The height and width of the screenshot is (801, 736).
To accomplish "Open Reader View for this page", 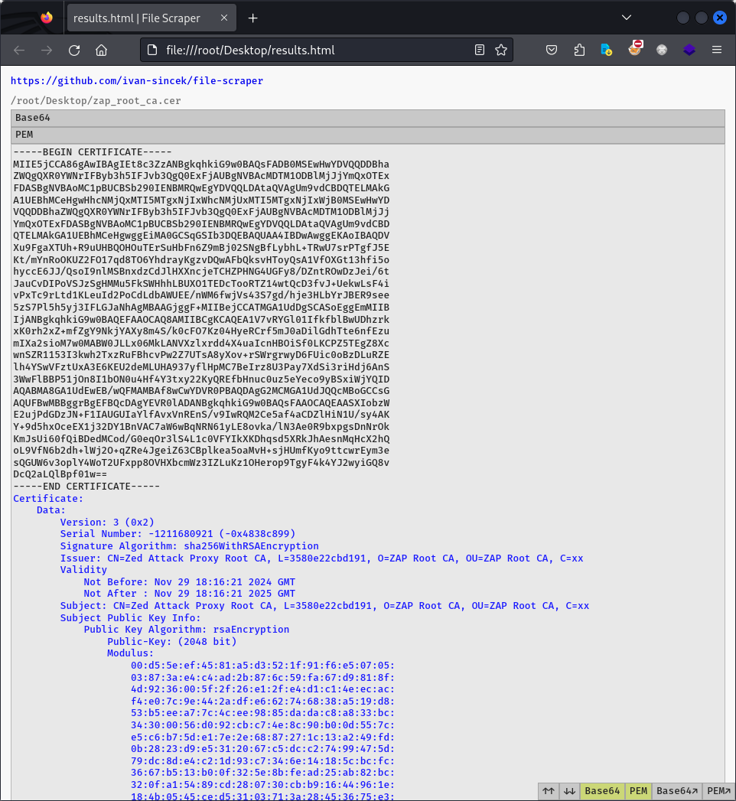I will 479,50.
